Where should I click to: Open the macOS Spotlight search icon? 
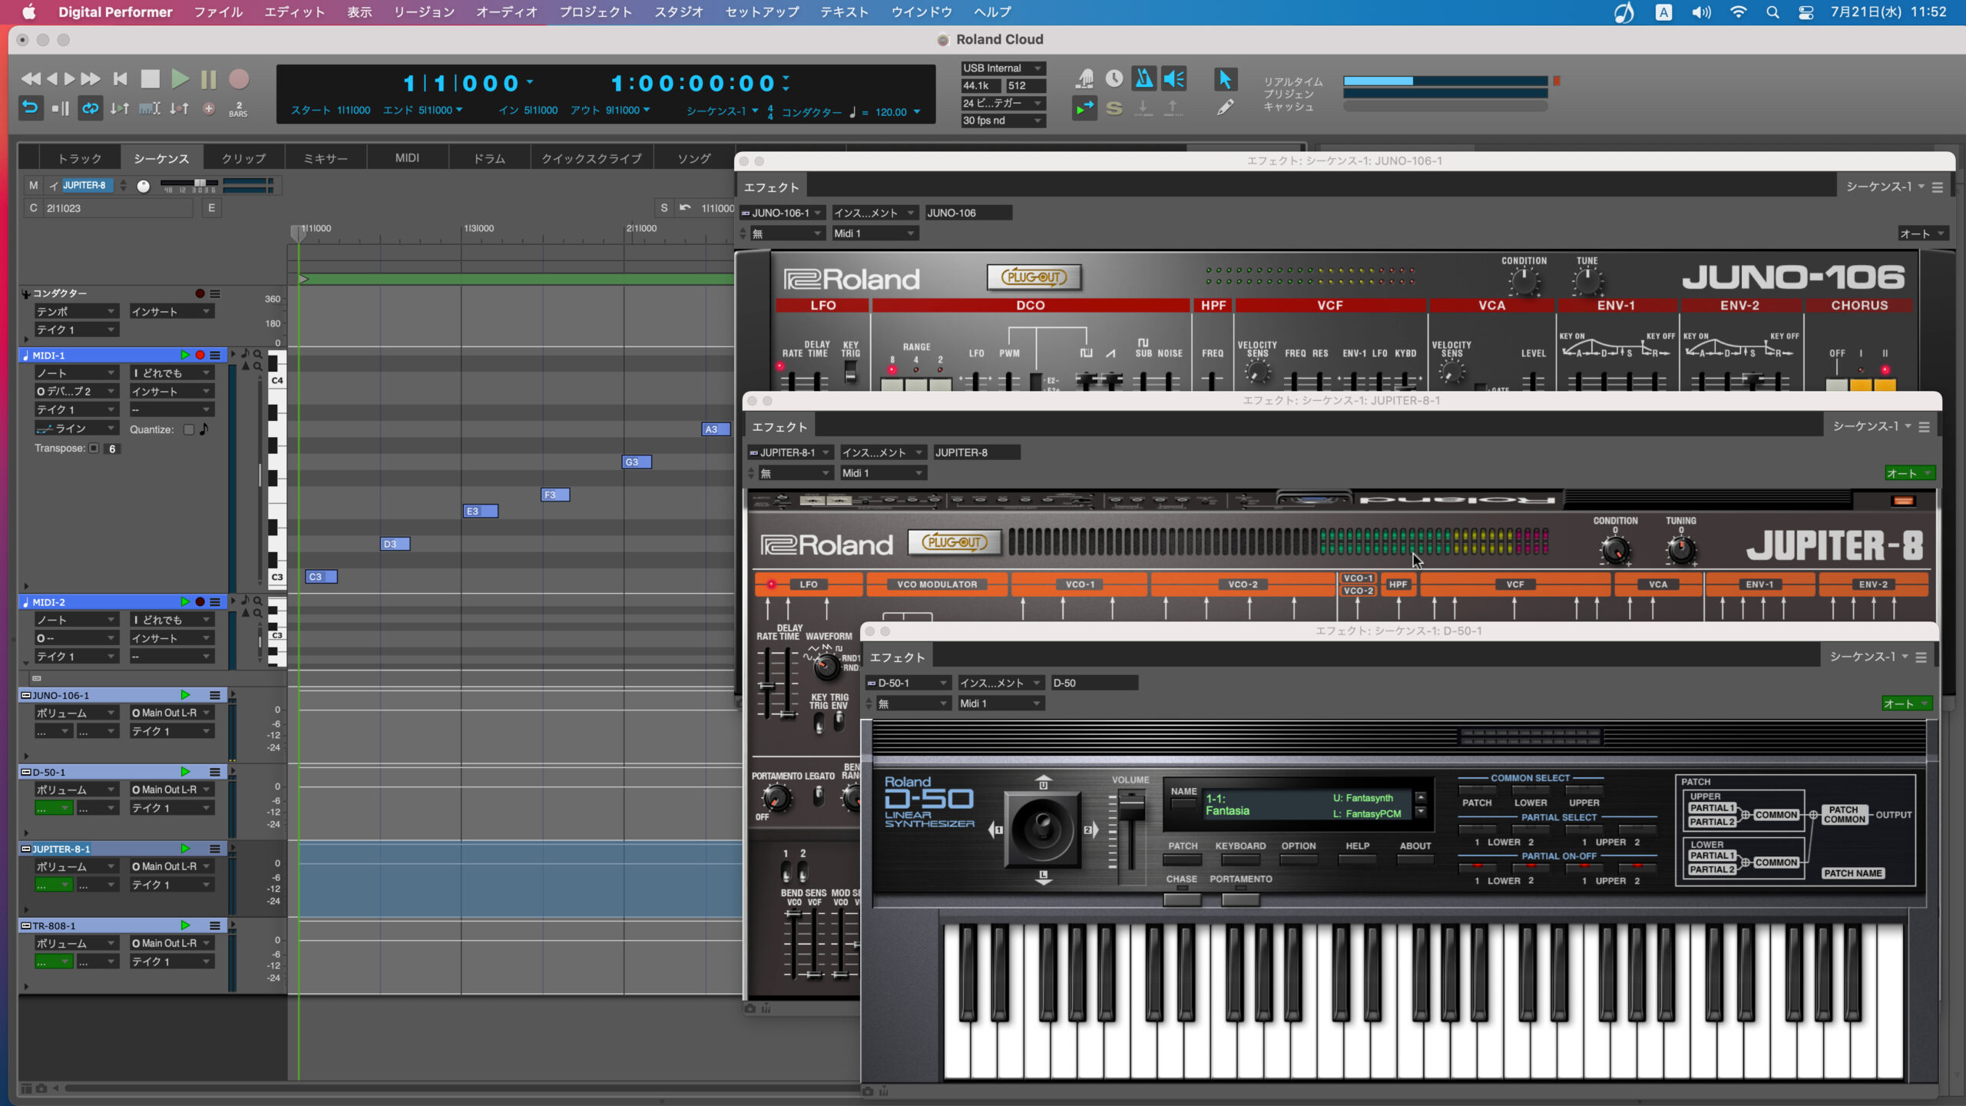[x=1772, y=12]
